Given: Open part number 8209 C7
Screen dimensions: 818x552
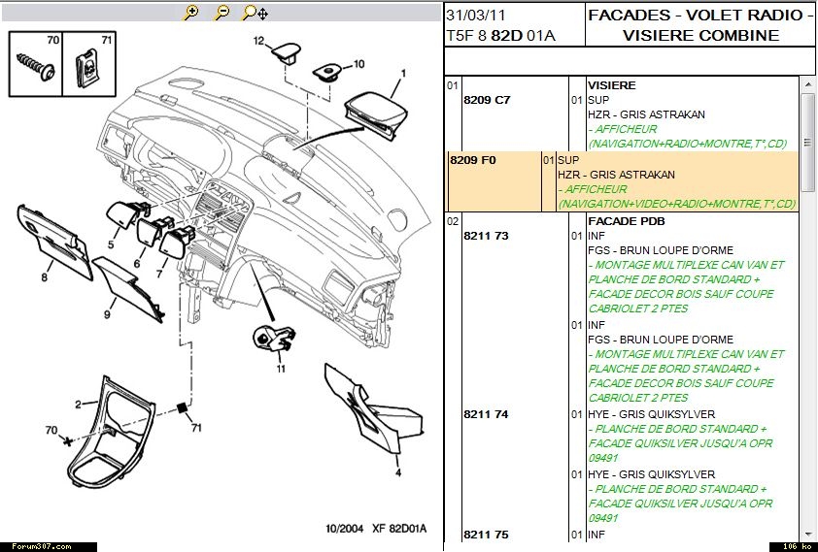Looking at the screenshot, I should [487, 100].
